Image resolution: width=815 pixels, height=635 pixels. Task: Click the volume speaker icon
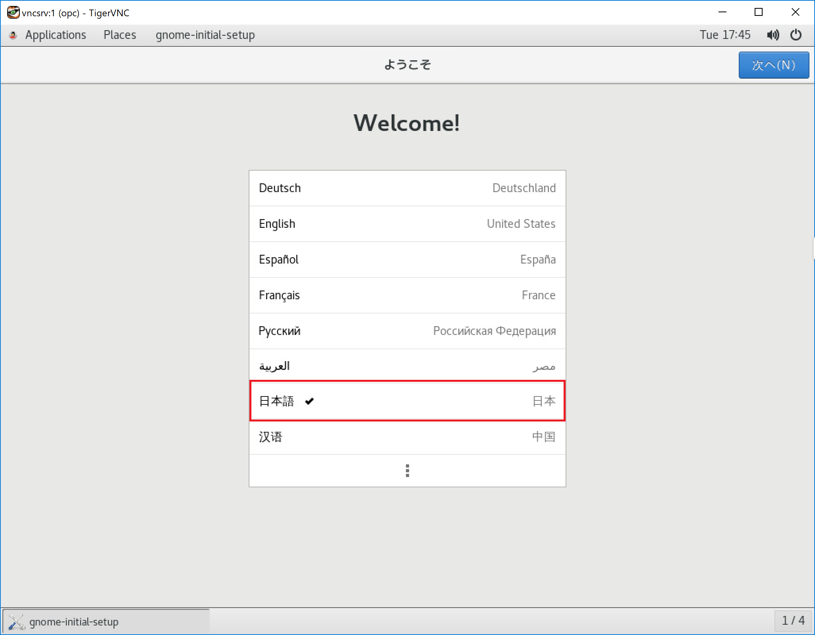point(773,35)
